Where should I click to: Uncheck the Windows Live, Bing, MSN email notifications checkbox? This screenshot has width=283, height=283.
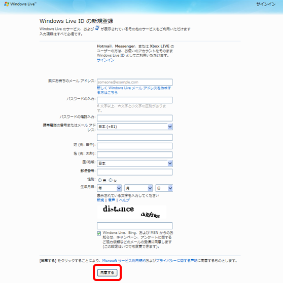(x=99, y=233)
